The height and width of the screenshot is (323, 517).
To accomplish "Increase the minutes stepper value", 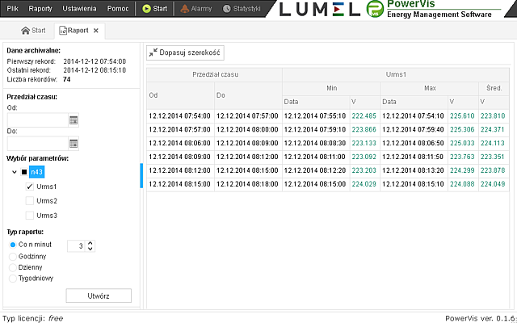I will click(x=90, y=243).
